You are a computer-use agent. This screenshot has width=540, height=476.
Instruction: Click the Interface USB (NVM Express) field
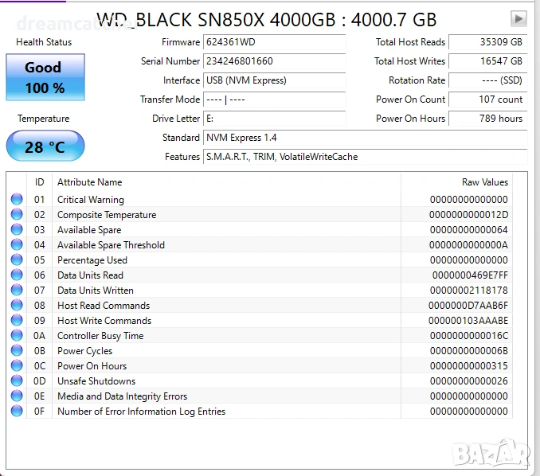click(274, 80)
